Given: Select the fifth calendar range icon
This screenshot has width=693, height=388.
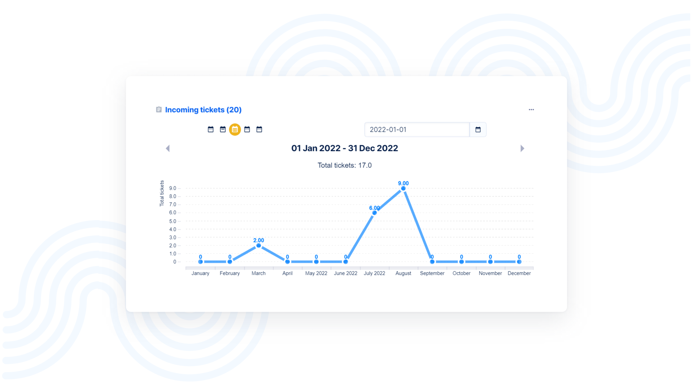Looking at the screenshot, I should [x=259, y=129].
